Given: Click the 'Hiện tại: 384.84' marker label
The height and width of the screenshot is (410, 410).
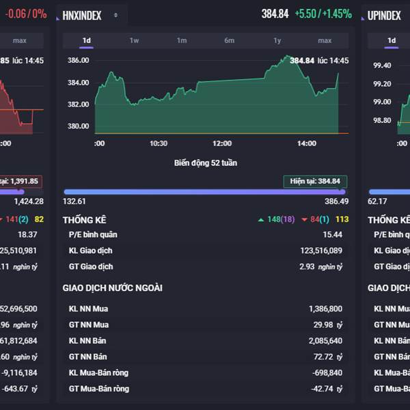Looking at the screenshot, I should point(315,181).
